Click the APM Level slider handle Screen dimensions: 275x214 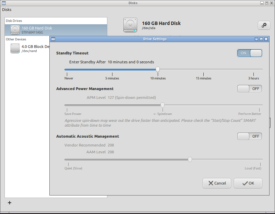(x=163, y=105)
